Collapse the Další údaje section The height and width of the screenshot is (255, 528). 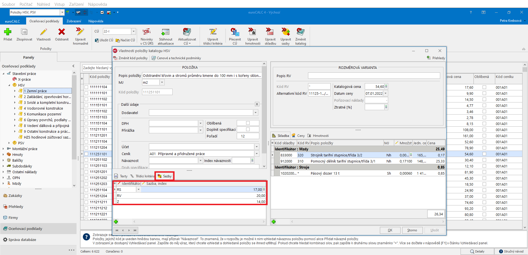point(257,104)
